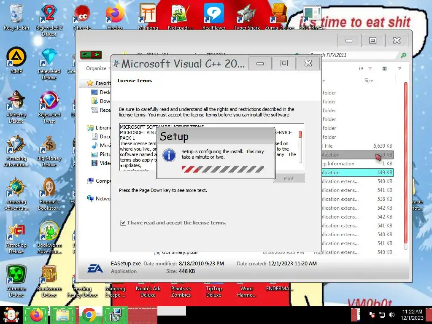Go forward with Explorer's forward arrow
This screenshot has width=432, height=324.
(97, 55)
